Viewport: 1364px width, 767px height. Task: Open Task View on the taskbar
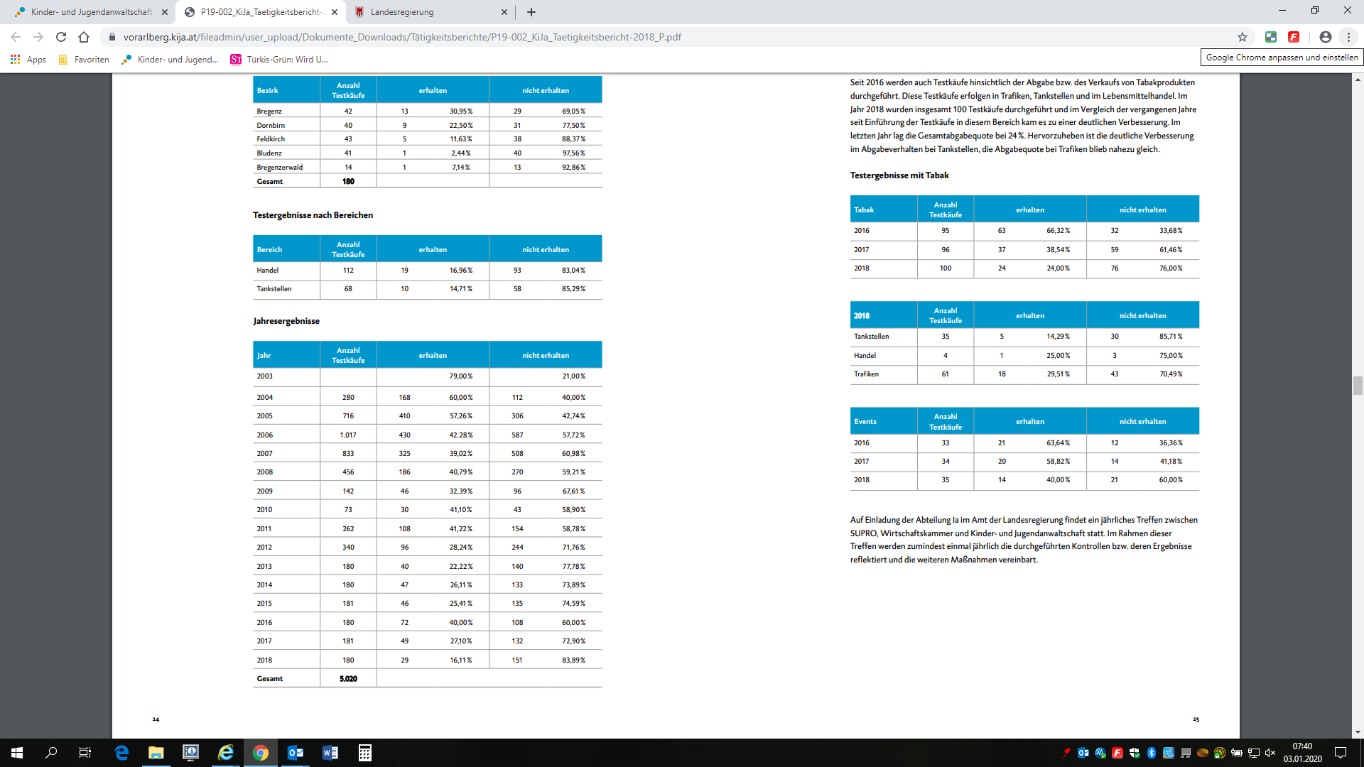tap(85, 753)
